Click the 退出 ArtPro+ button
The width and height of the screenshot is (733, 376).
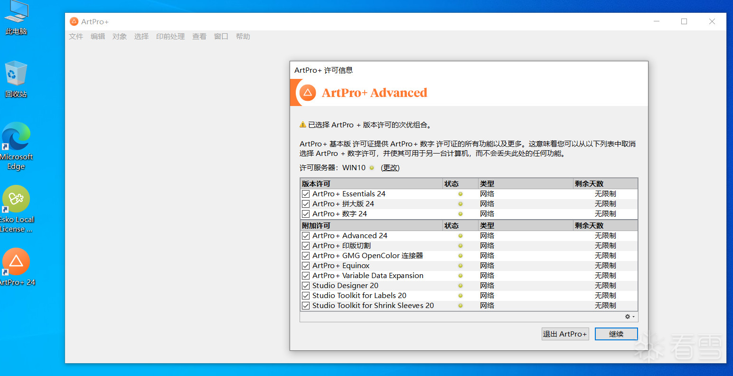coord(565,334)
